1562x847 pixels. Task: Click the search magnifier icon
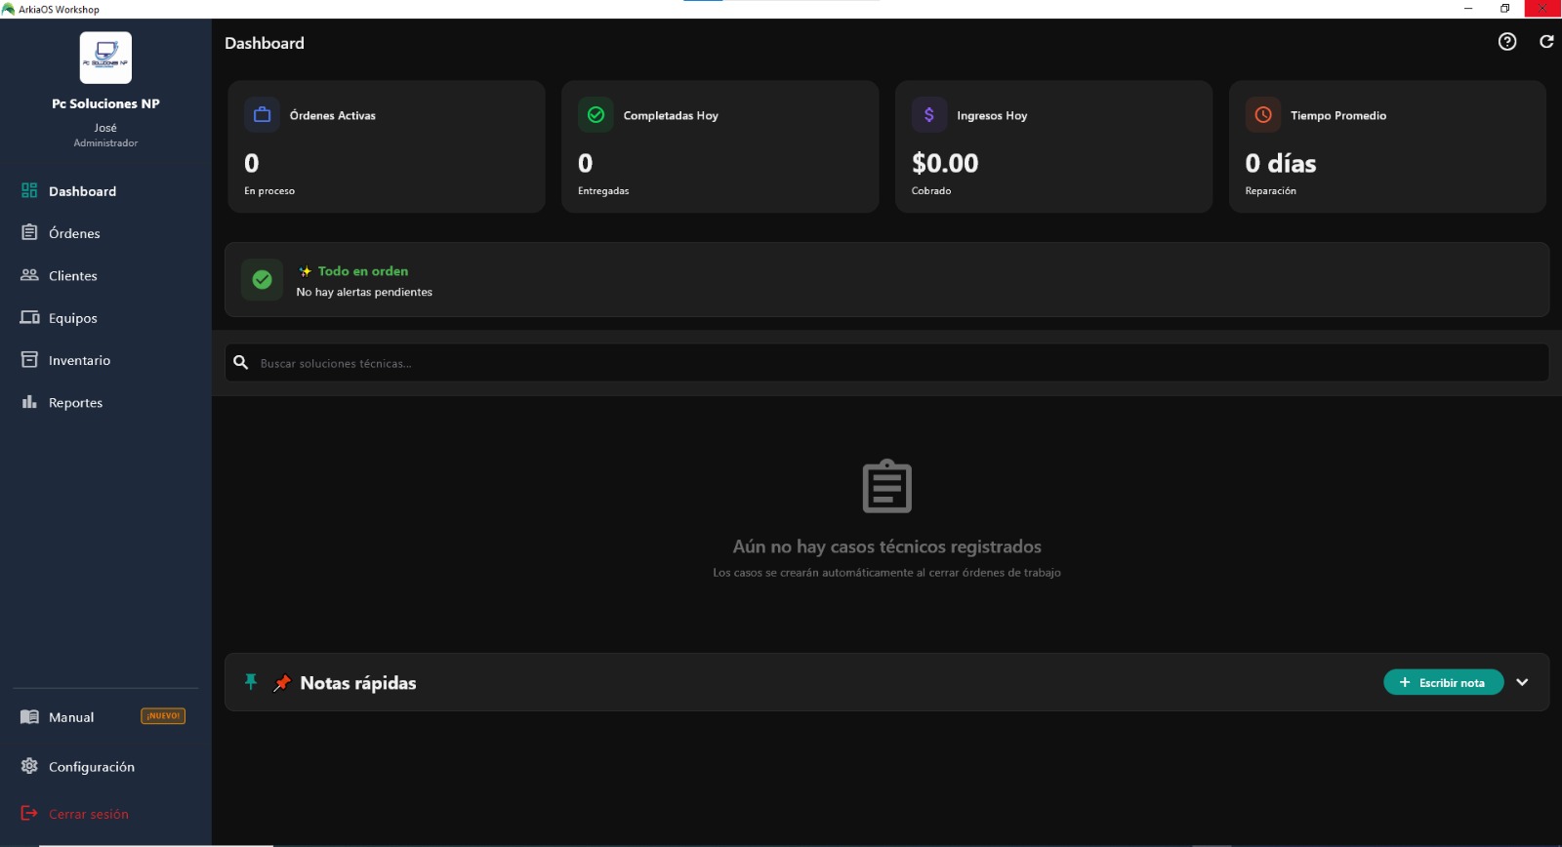(x=241, y=363)
